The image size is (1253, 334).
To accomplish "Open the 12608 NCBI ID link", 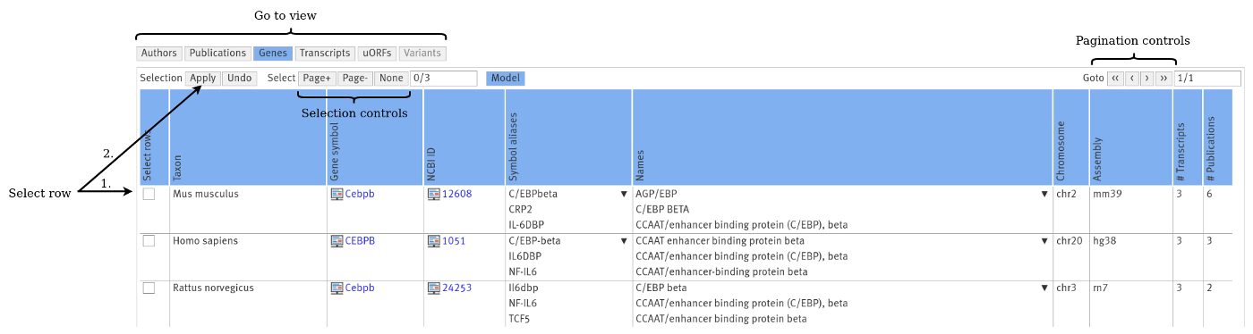I will coord(456,194).
